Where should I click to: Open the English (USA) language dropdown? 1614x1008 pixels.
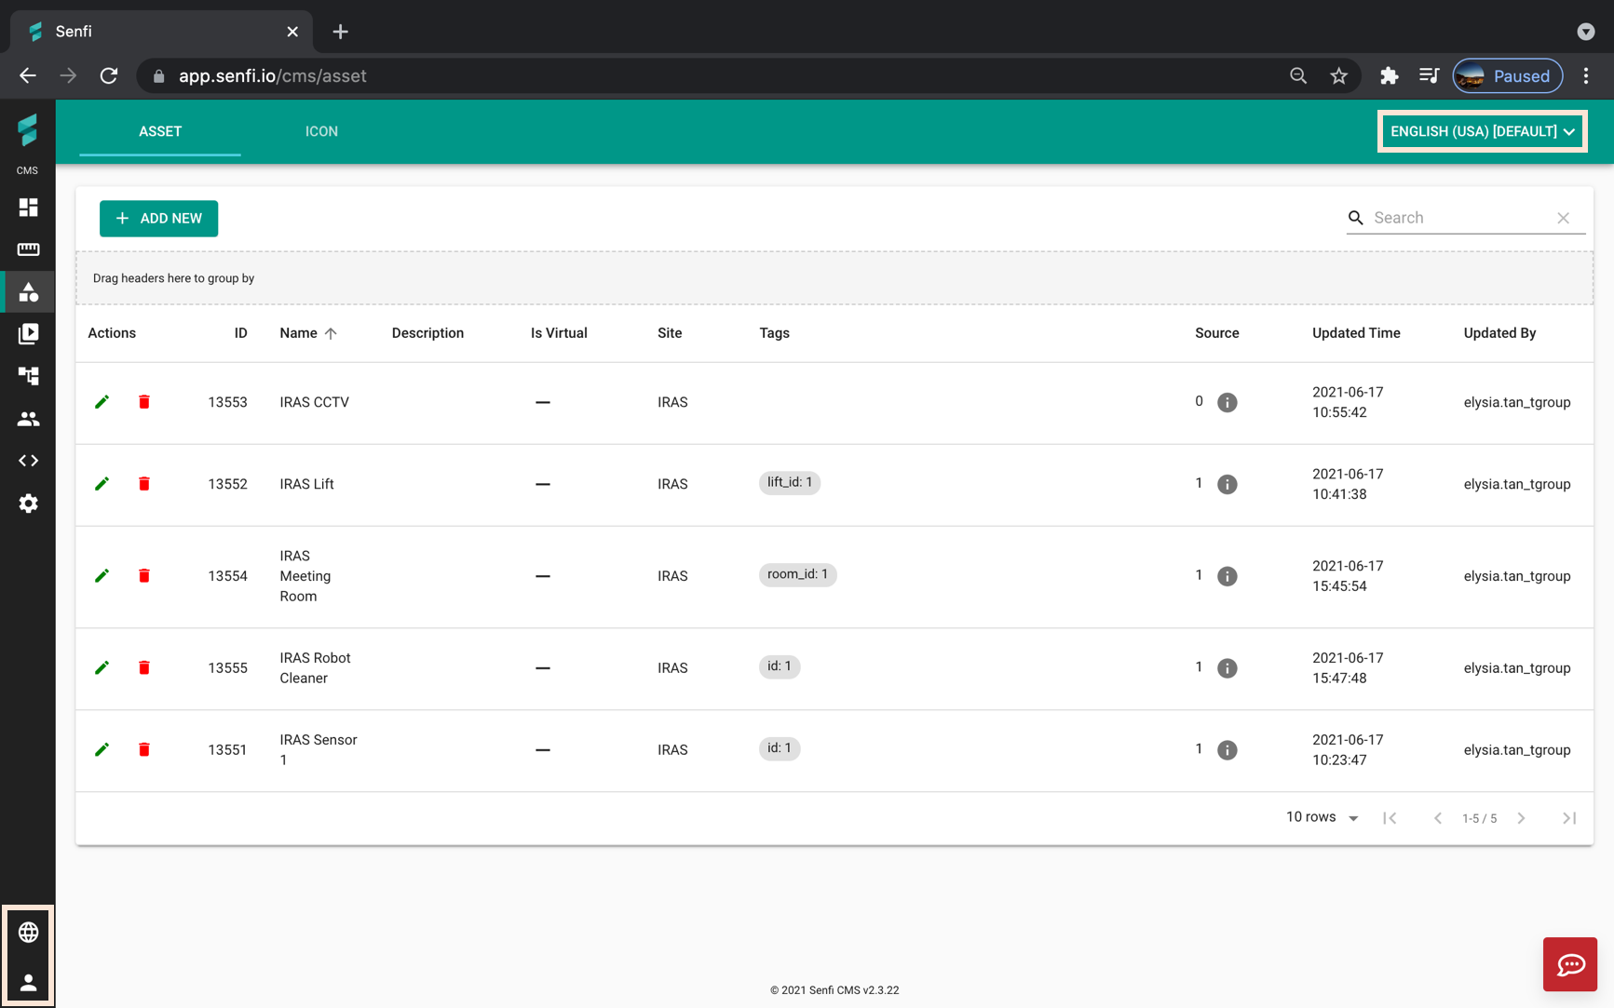1483,131
